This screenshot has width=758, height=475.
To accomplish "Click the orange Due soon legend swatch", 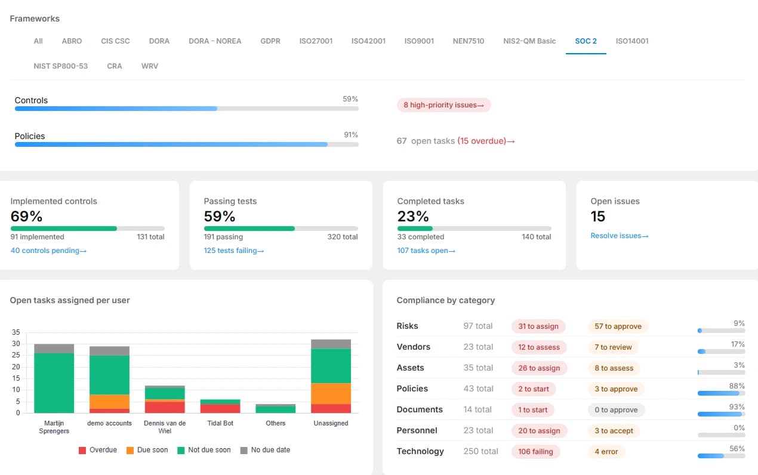I will tap(130, 450).
